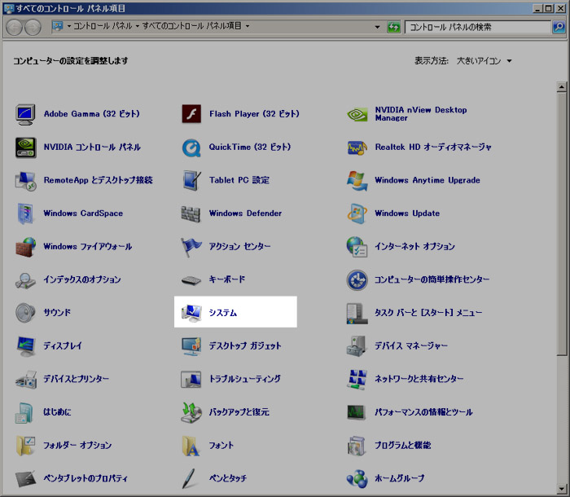Open the Windows Defender wall icon

(191, 214)
